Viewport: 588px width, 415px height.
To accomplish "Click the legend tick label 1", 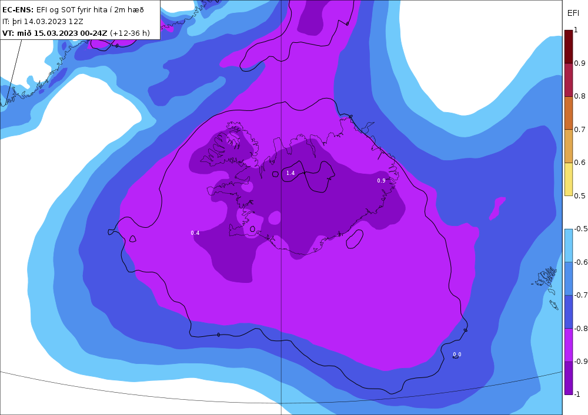I will pos(576,30).
